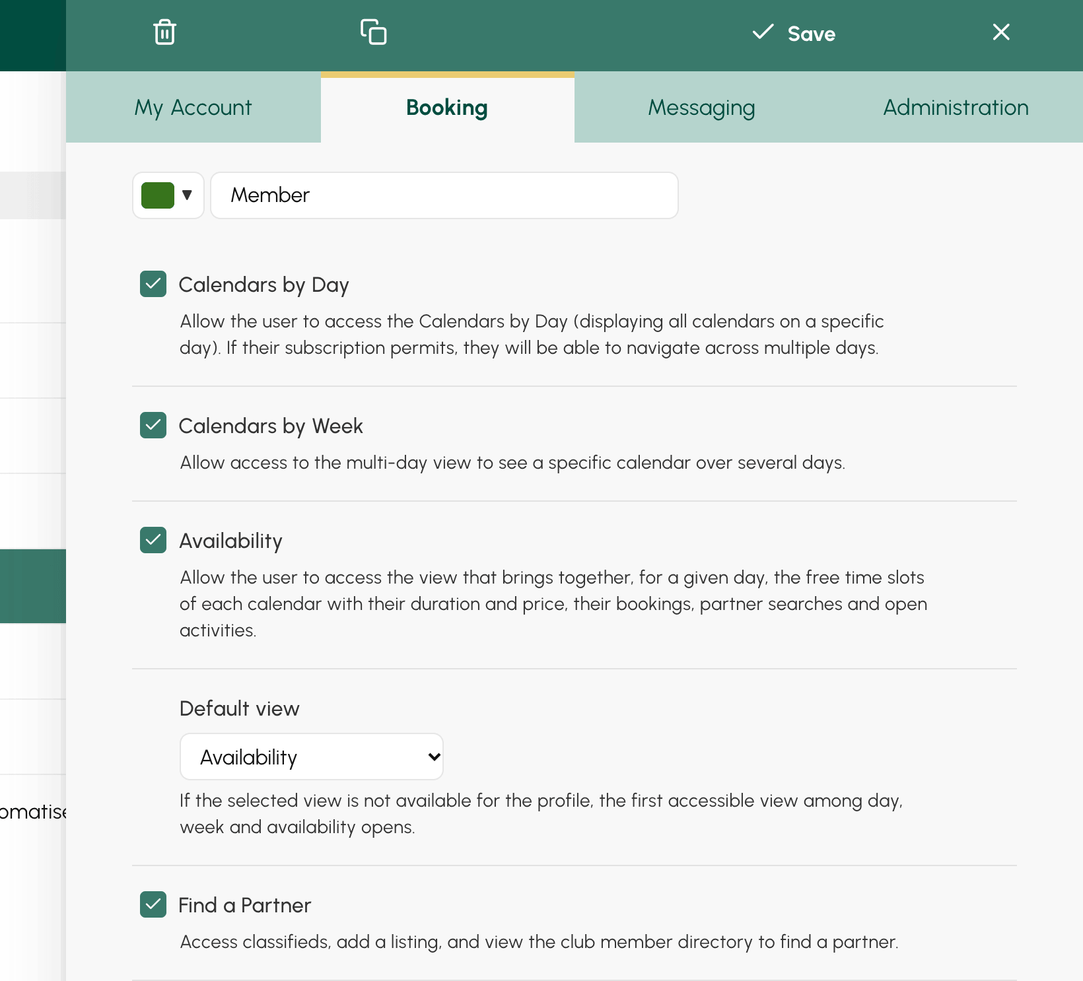
Task: Expand the color picker arrow
Action: tap(187, 195)
